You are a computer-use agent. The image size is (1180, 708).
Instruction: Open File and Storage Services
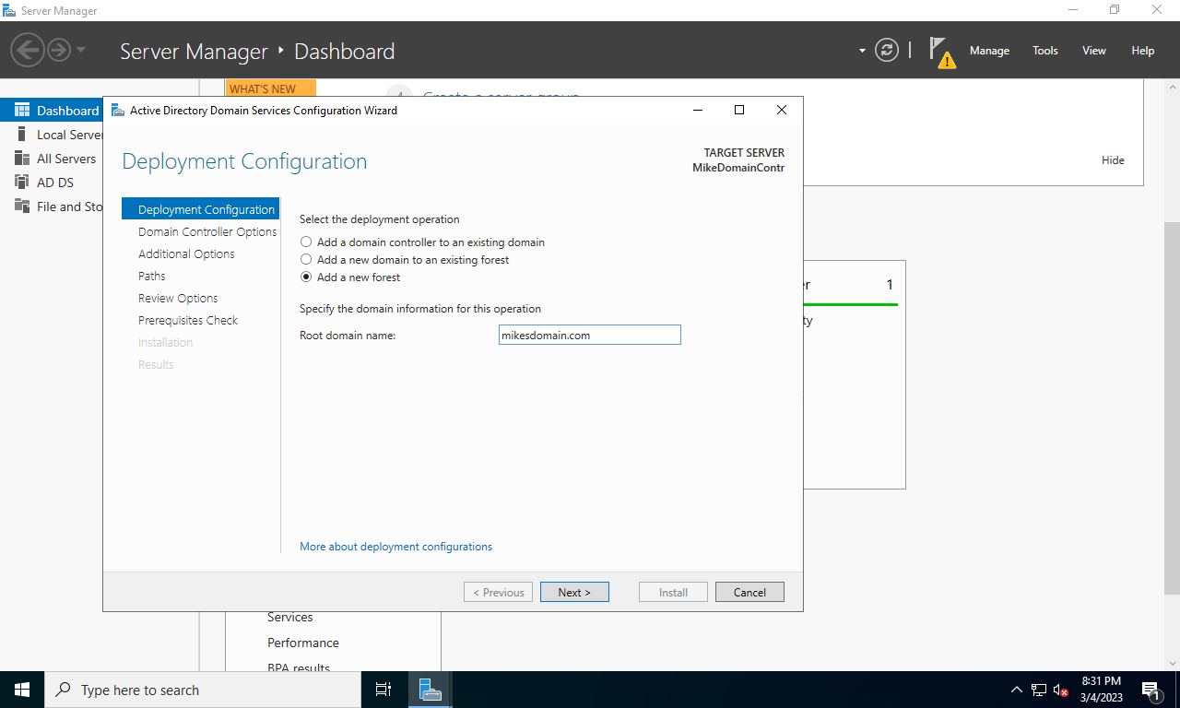pos(66,206)
